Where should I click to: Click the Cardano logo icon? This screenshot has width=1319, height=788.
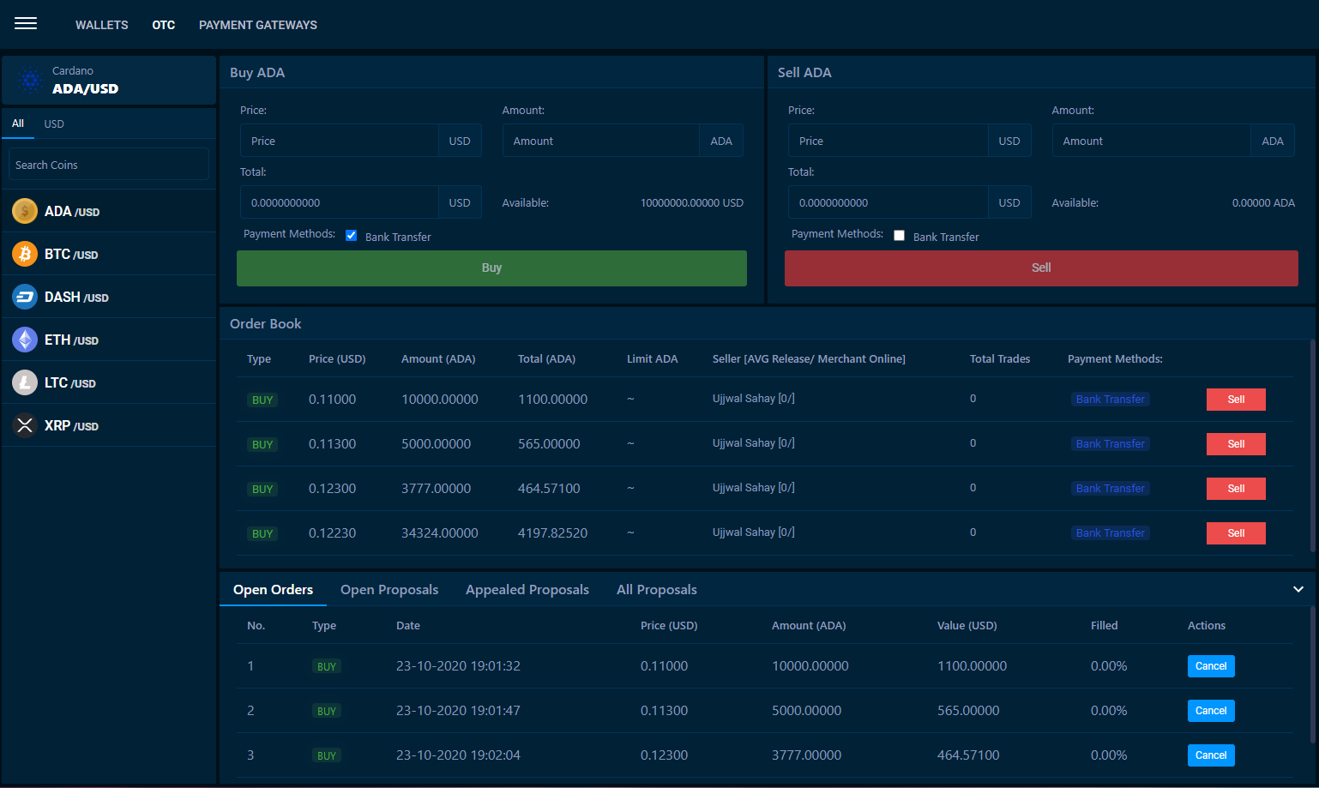(x=31, y=81)
